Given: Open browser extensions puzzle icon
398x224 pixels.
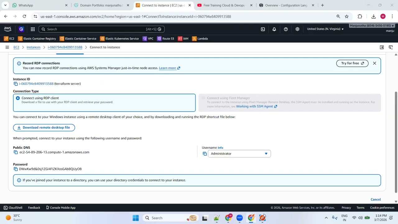Looking at the screenshot, I should (360, 16).
